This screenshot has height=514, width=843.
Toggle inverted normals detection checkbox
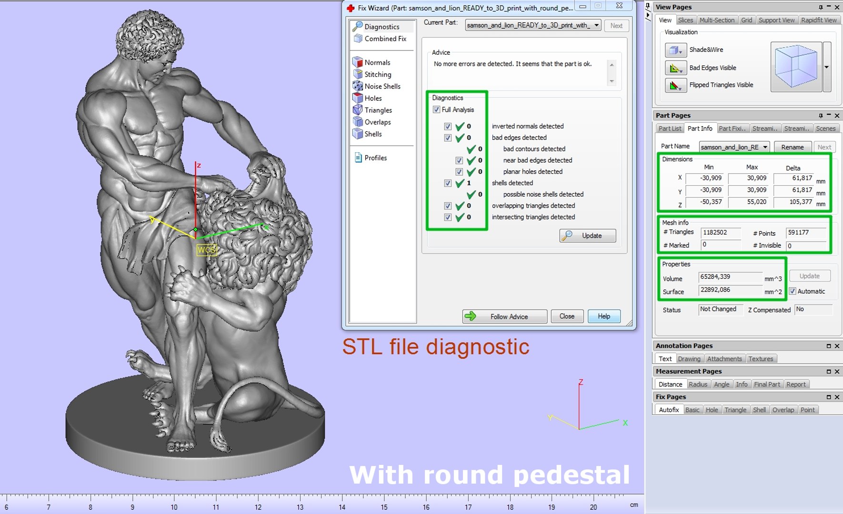448,126
